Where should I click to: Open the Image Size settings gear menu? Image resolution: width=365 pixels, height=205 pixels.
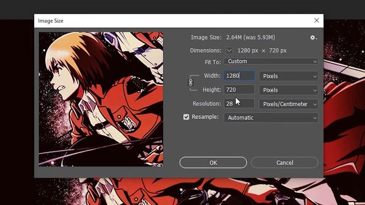(x=313, y=38)
